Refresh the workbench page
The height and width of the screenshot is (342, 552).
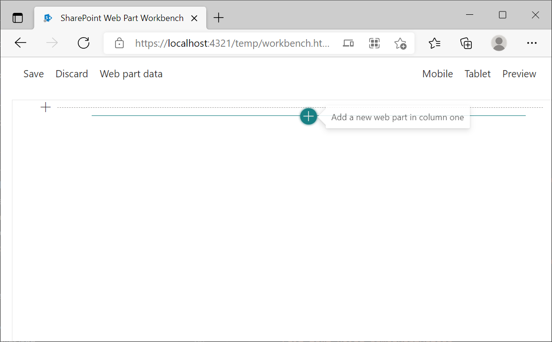click(84, 43)
